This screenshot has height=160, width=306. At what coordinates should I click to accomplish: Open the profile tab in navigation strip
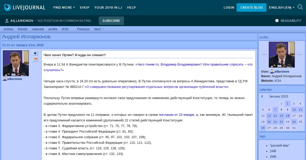tap(53, 29)
